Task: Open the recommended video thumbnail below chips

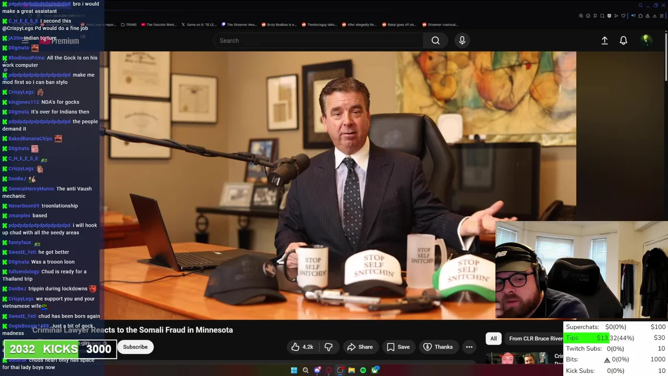Action: click(x=517, y=359)
